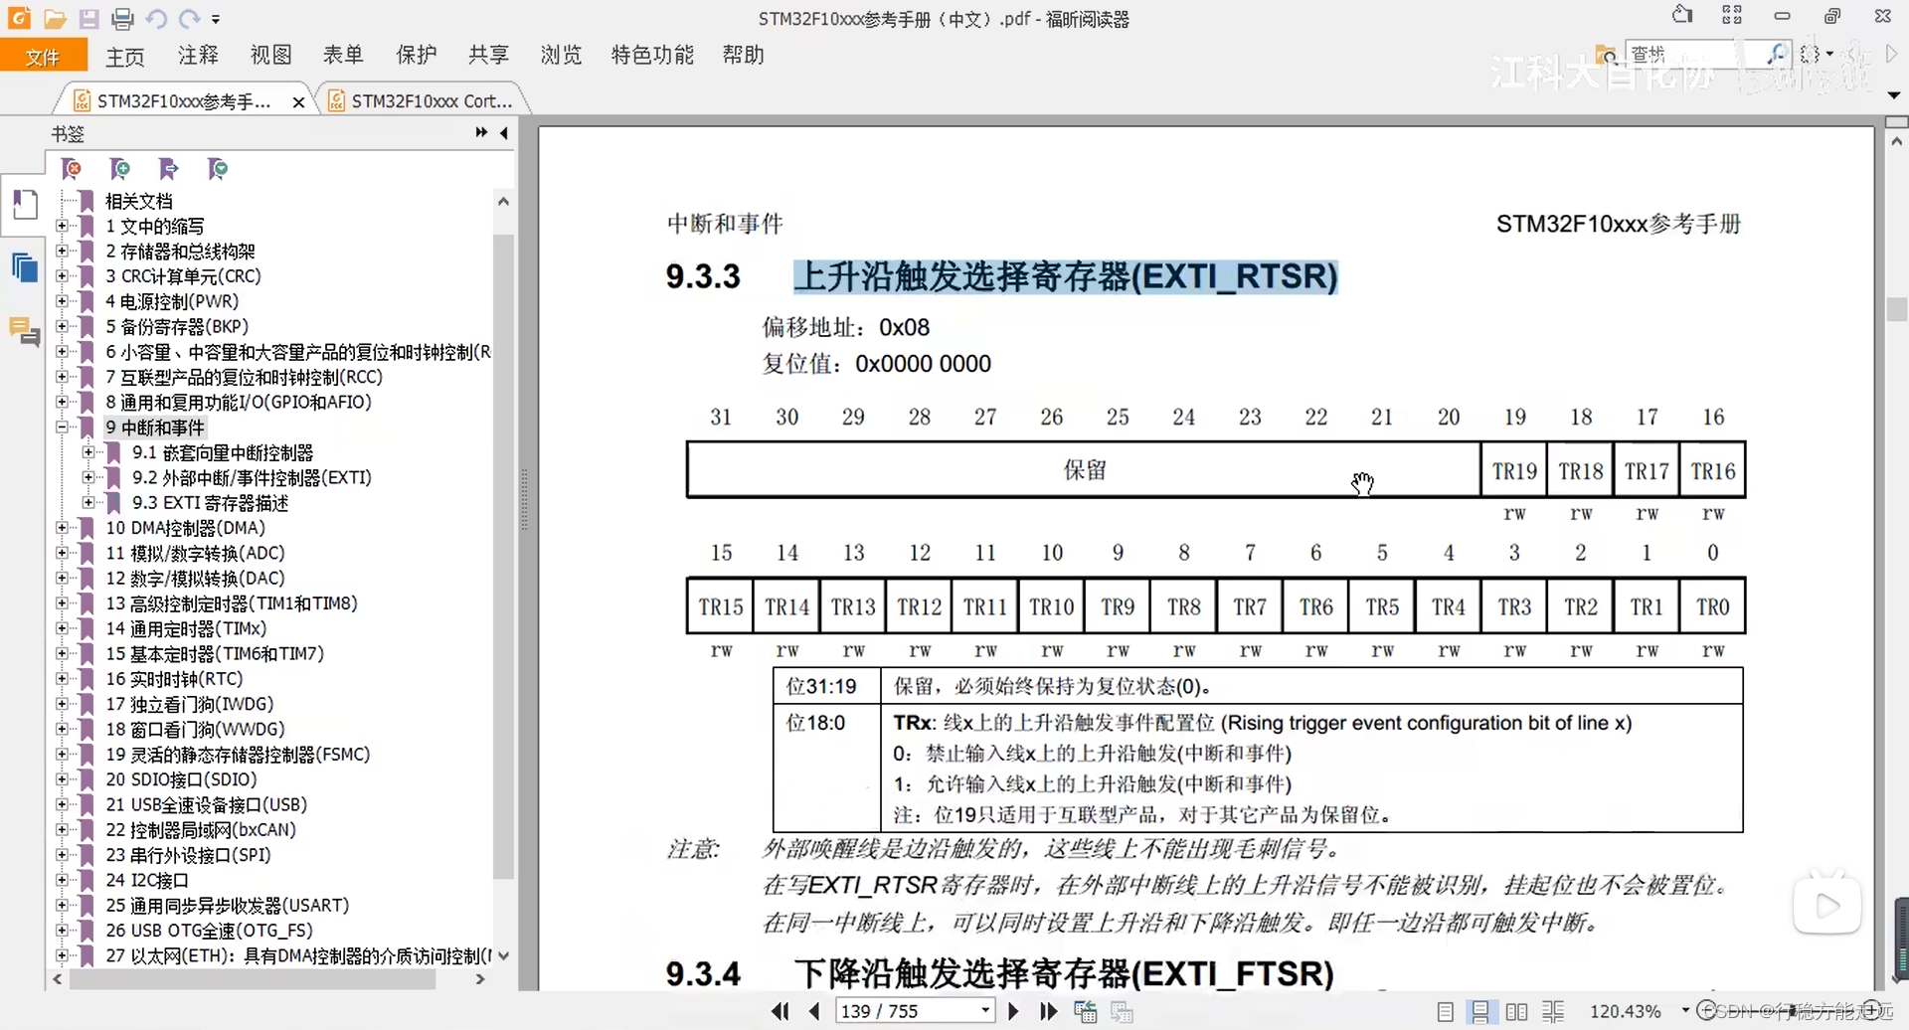Close the STM32F10xxx参考手册 document tab

tap(298, 101)
